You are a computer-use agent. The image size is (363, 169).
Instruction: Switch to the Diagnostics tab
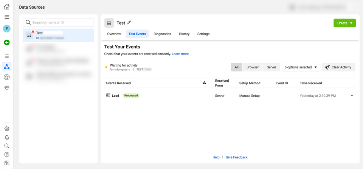(162, 34)
